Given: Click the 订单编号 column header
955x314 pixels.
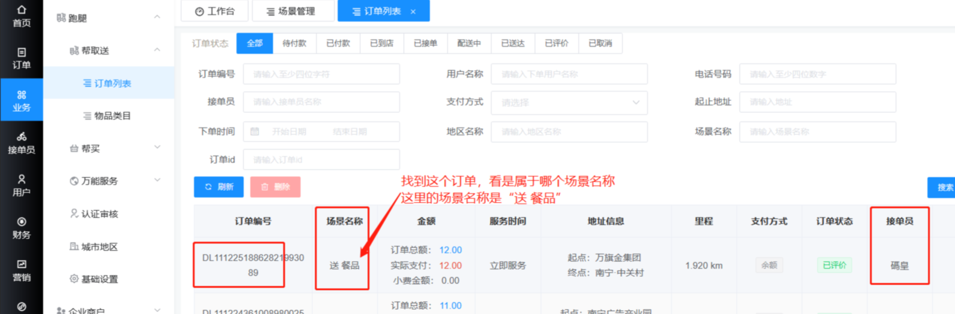Looking at the screenshot, I should (x=253, y=221).
